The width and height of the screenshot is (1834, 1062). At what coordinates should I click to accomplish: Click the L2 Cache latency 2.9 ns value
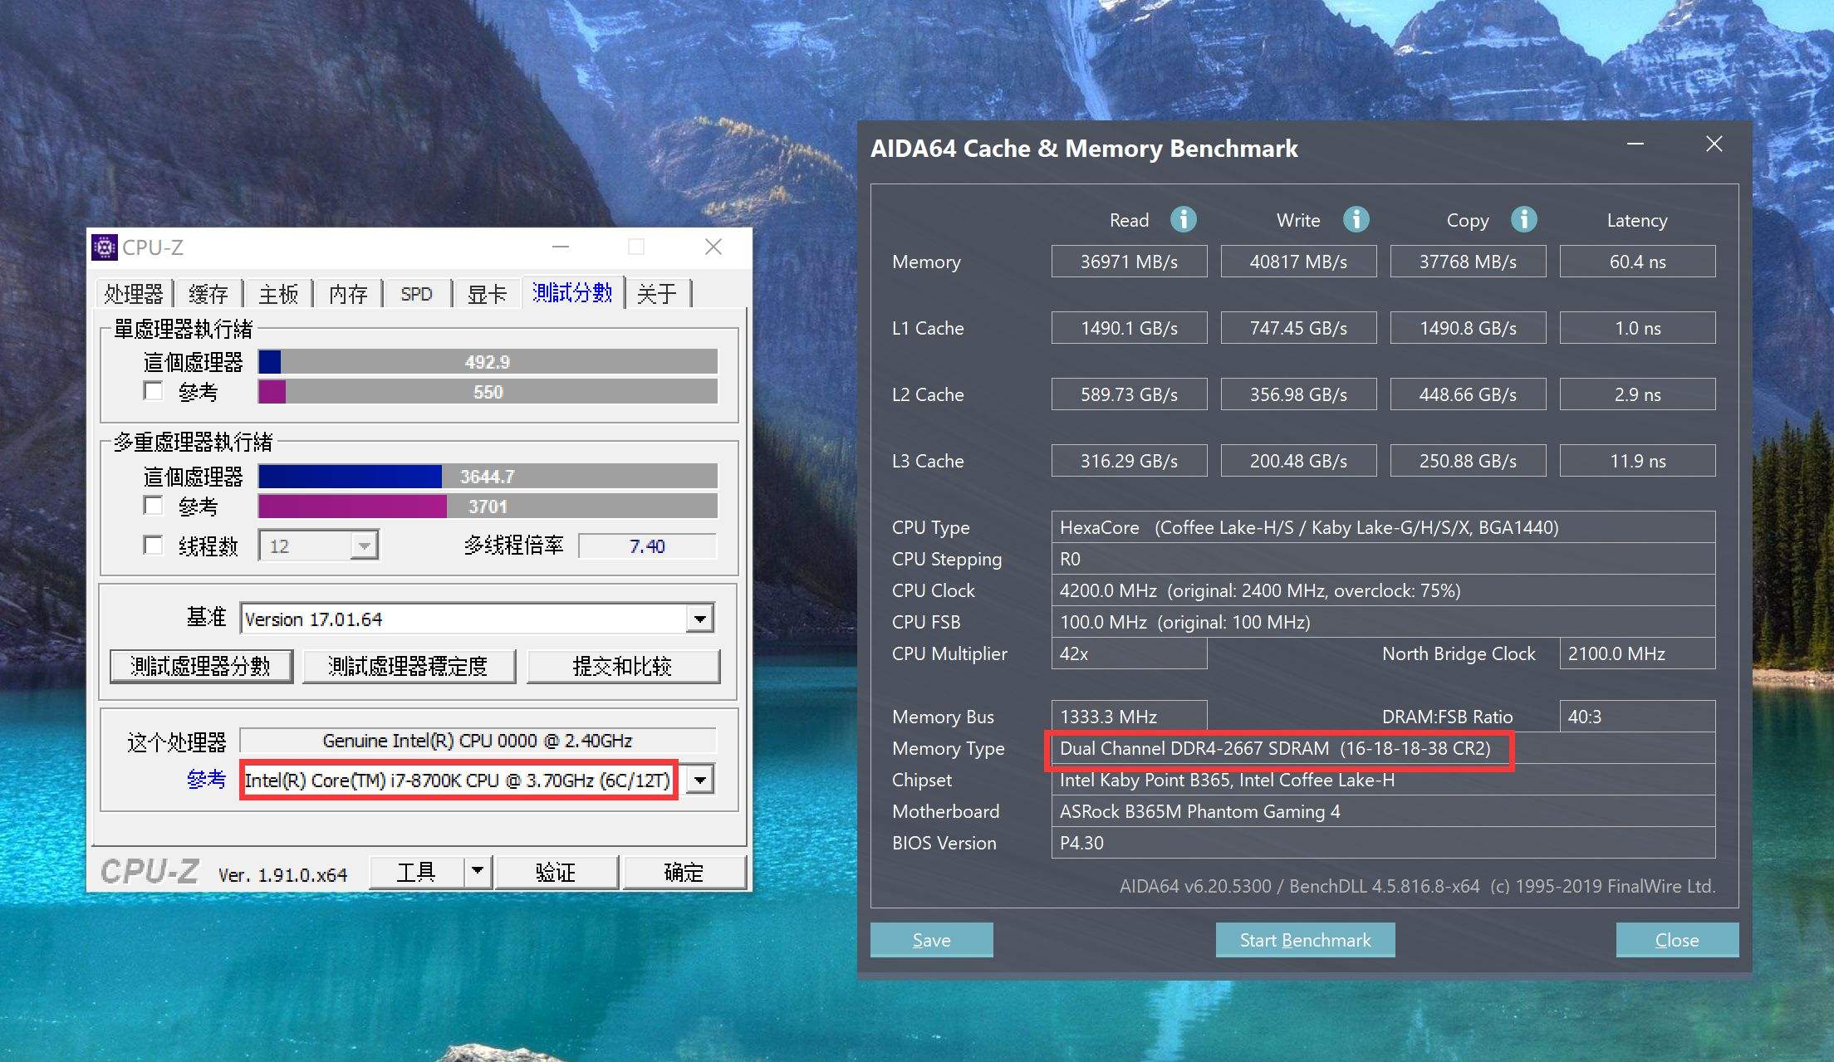pyautogui.click(x=1637, y=394)
